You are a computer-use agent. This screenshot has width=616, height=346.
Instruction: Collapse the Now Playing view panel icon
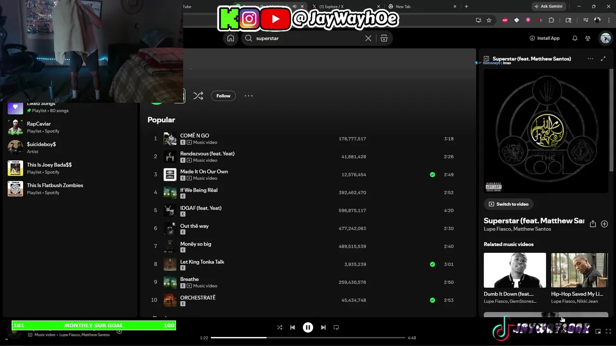(487, 59)
